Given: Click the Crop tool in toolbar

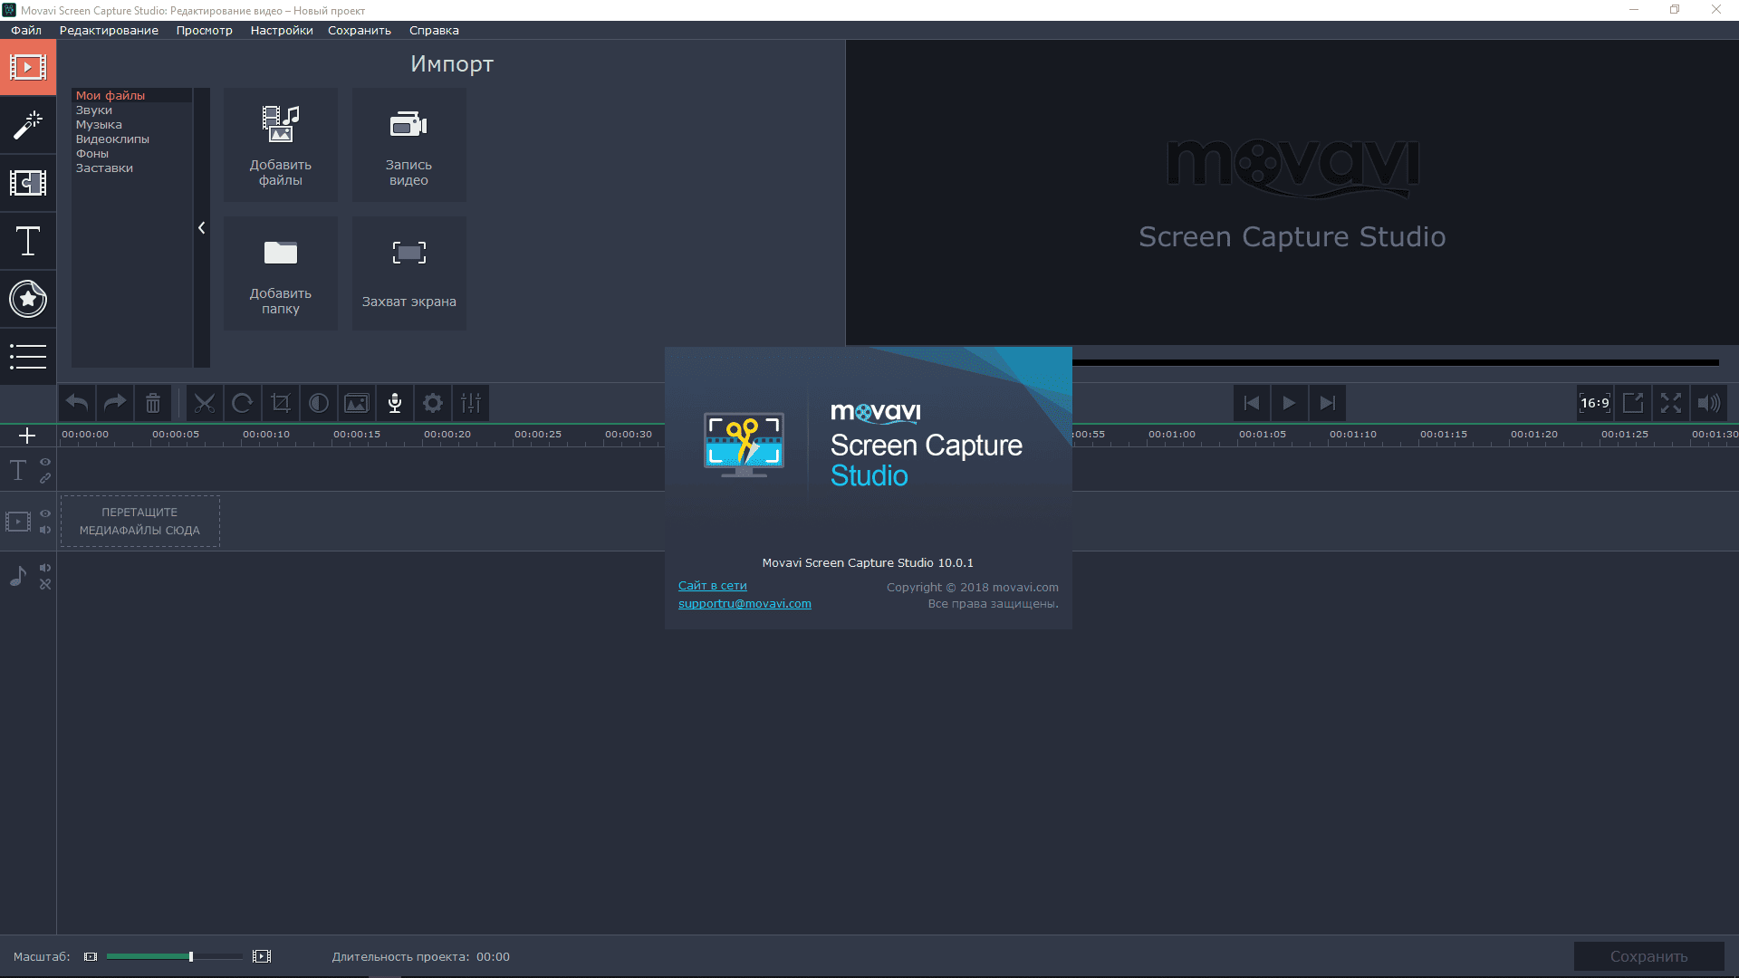Looking at the screenshot, I should (281, 403).
